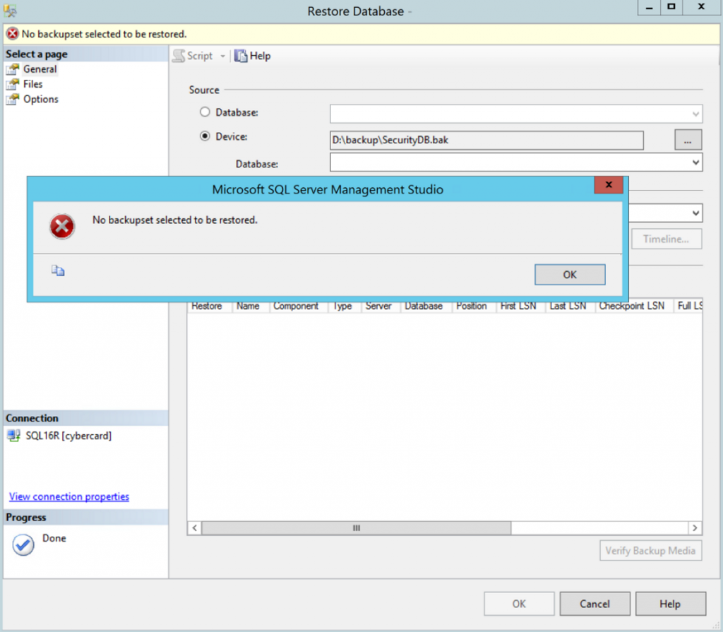Click the red error icon in the message dialog

(x=62, y=227)
